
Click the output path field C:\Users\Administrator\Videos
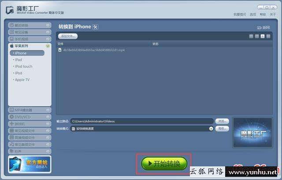pyautogui.click(x=142, y=121)
